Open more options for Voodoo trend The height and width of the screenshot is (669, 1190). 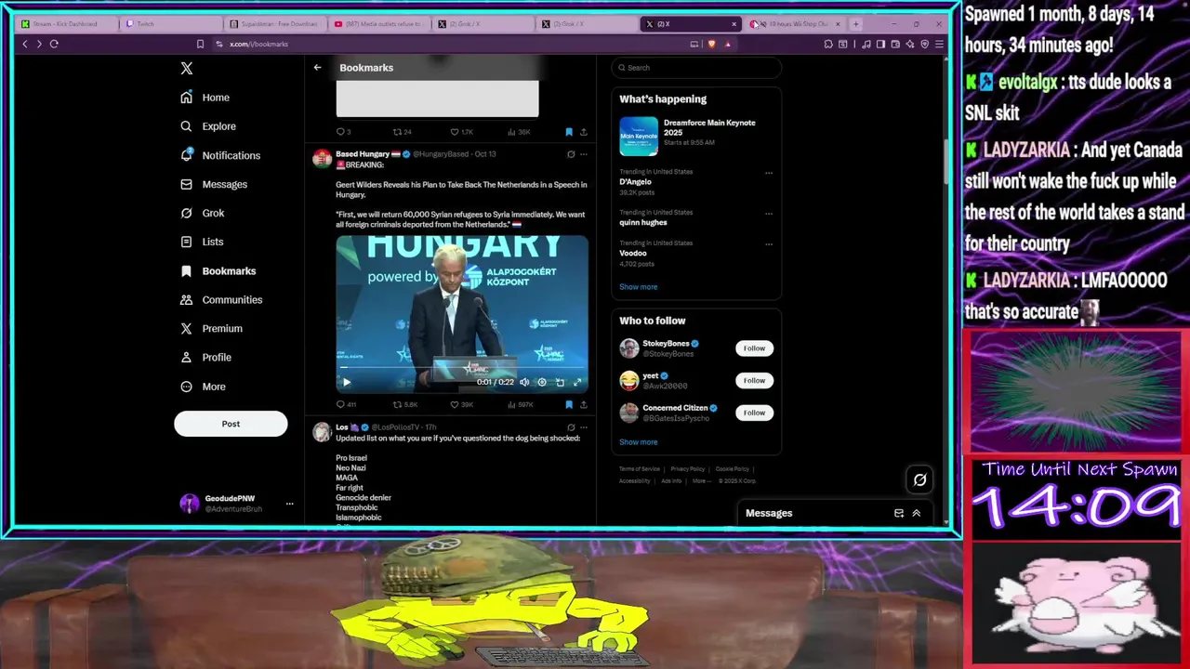(x=769, y=243)
